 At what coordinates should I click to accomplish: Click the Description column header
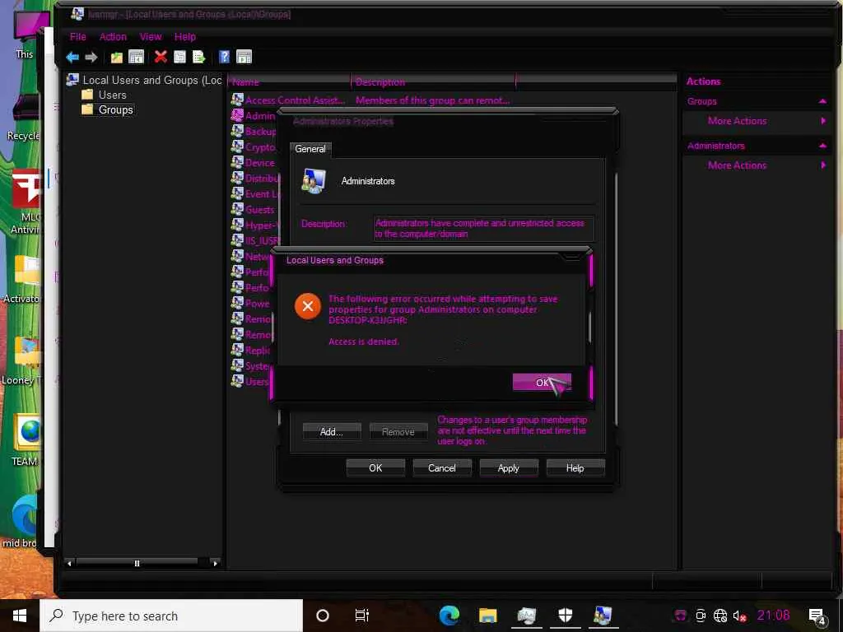point(433,81)
